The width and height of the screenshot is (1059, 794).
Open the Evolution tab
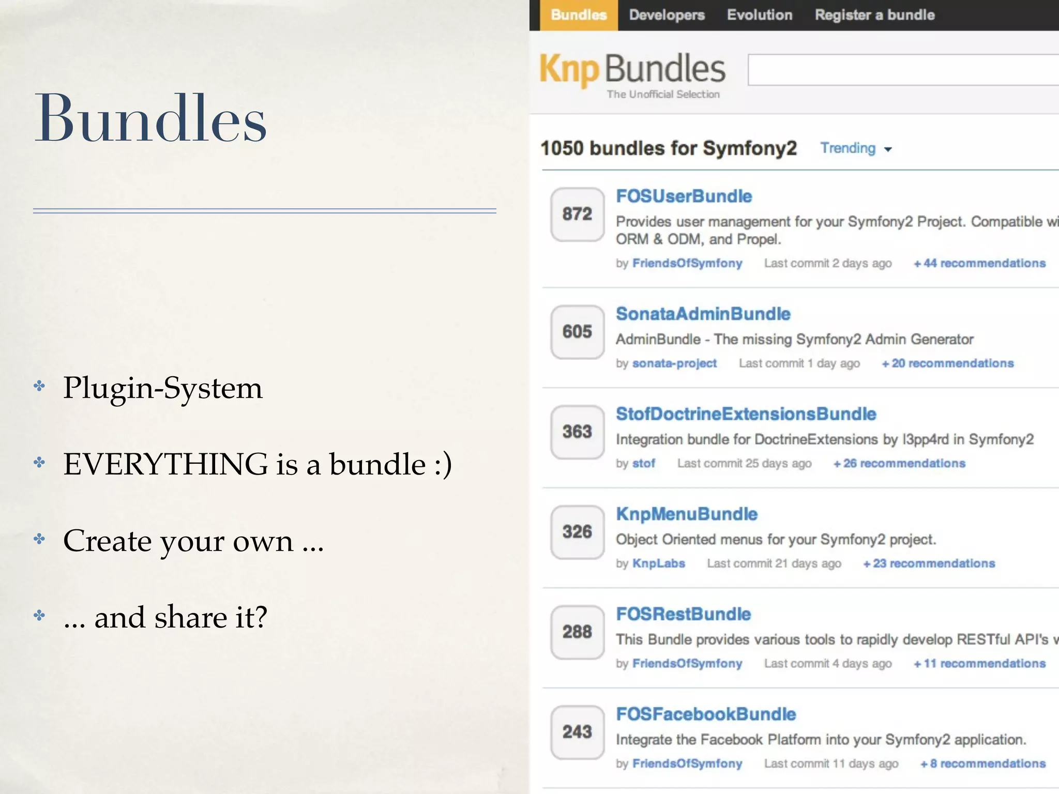coord(760,15)
